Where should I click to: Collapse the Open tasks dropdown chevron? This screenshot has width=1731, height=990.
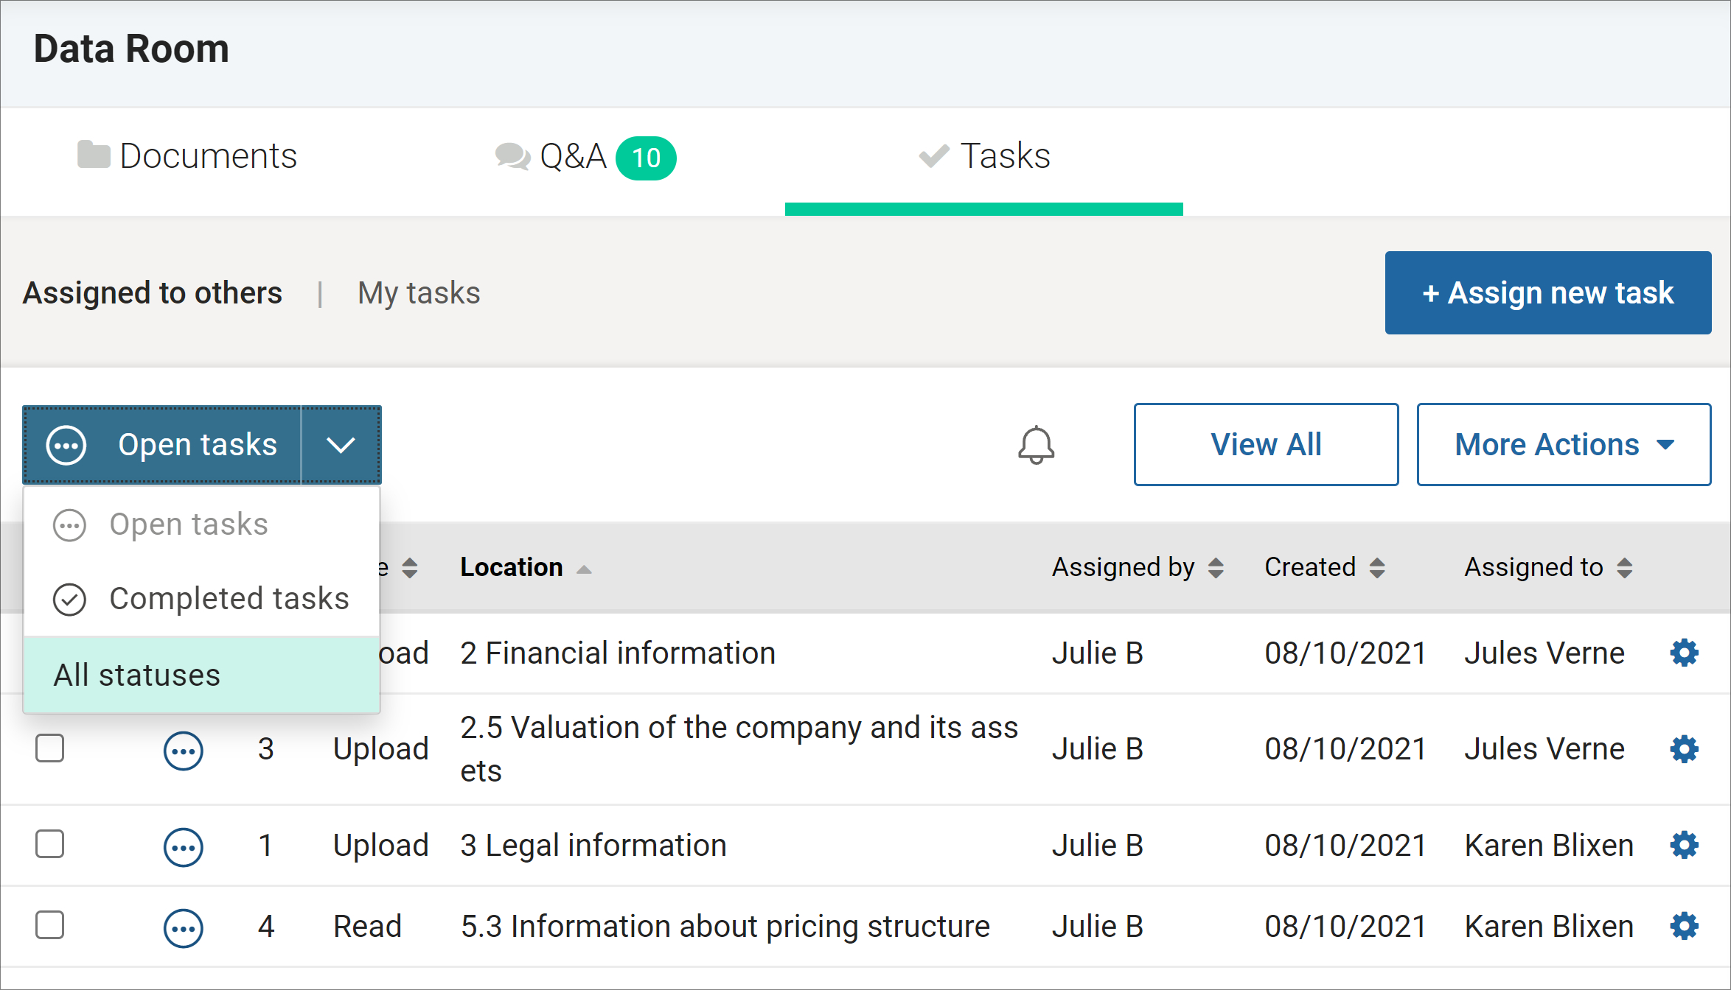(341, 445)
